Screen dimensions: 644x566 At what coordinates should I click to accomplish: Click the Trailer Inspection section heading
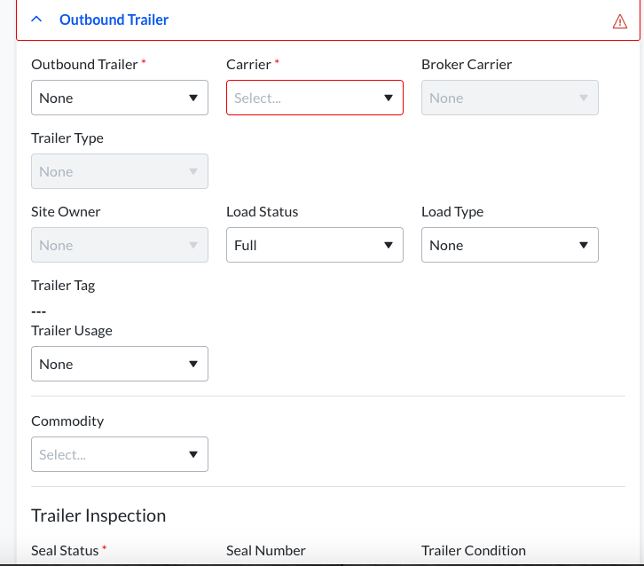click(x=98, y=515)
